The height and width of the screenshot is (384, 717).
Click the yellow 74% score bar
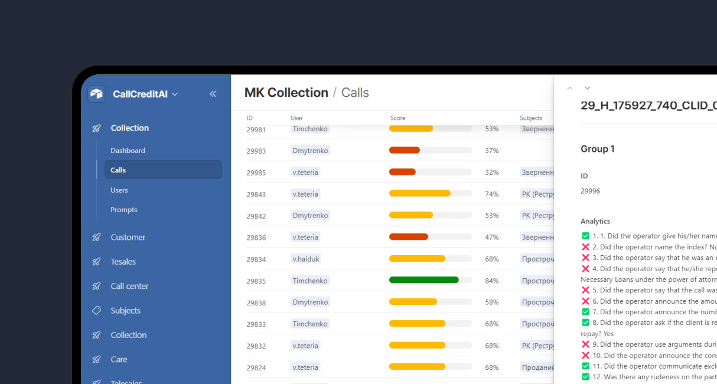tap(420, 193)
